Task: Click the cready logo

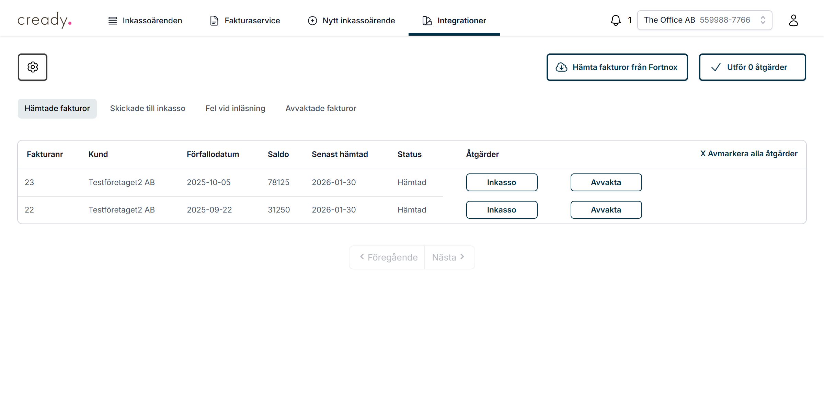Action: 45,20
